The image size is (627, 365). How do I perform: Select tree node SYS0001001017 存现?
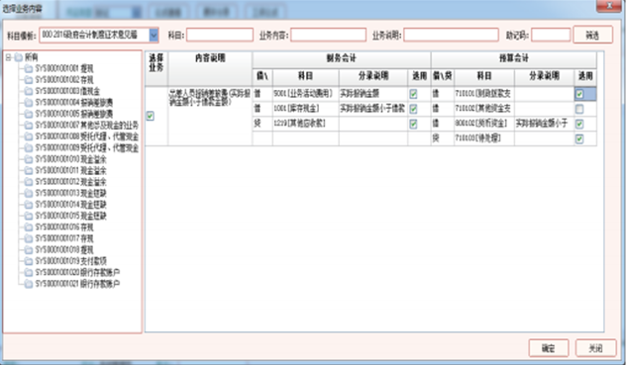click(x=64, y=238)
